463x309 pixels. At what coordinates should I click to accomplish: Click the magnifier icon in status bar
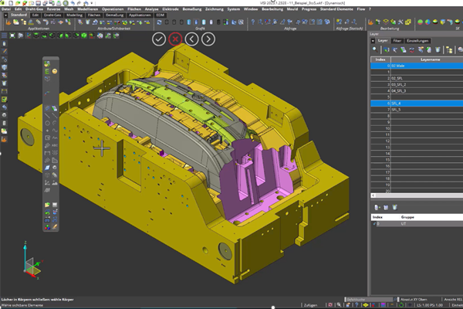tap(339, 305)
